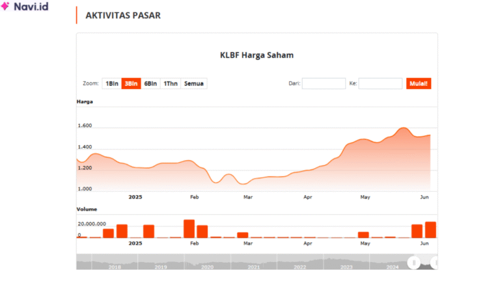Select the 6Bln zoom range

150,83
